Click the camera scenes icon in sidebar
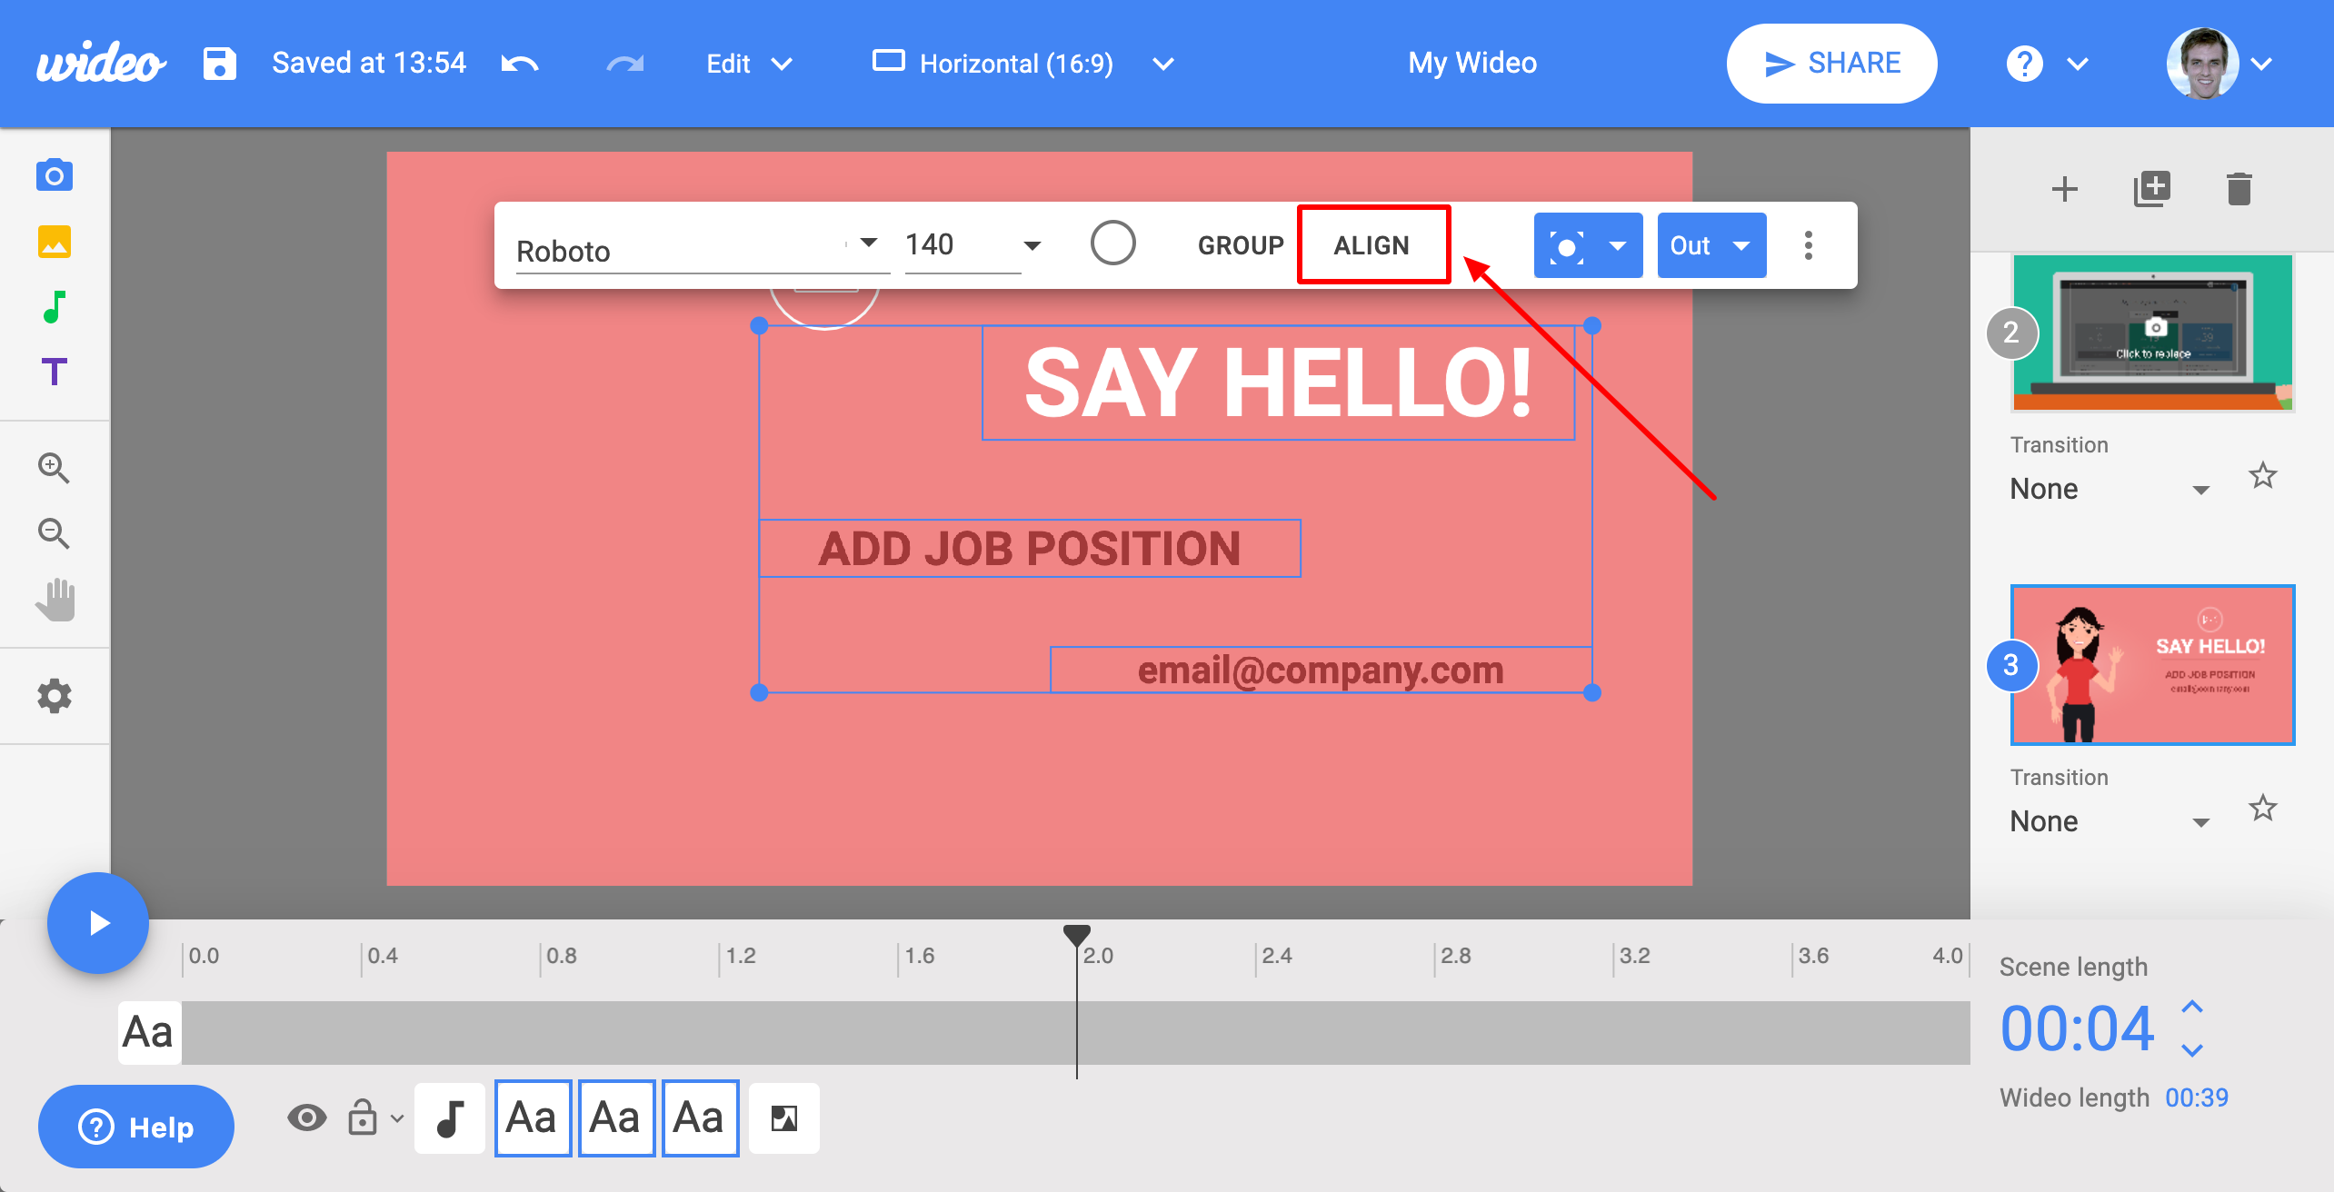This screenshot has width=2334, height=1192. point(55,174)
